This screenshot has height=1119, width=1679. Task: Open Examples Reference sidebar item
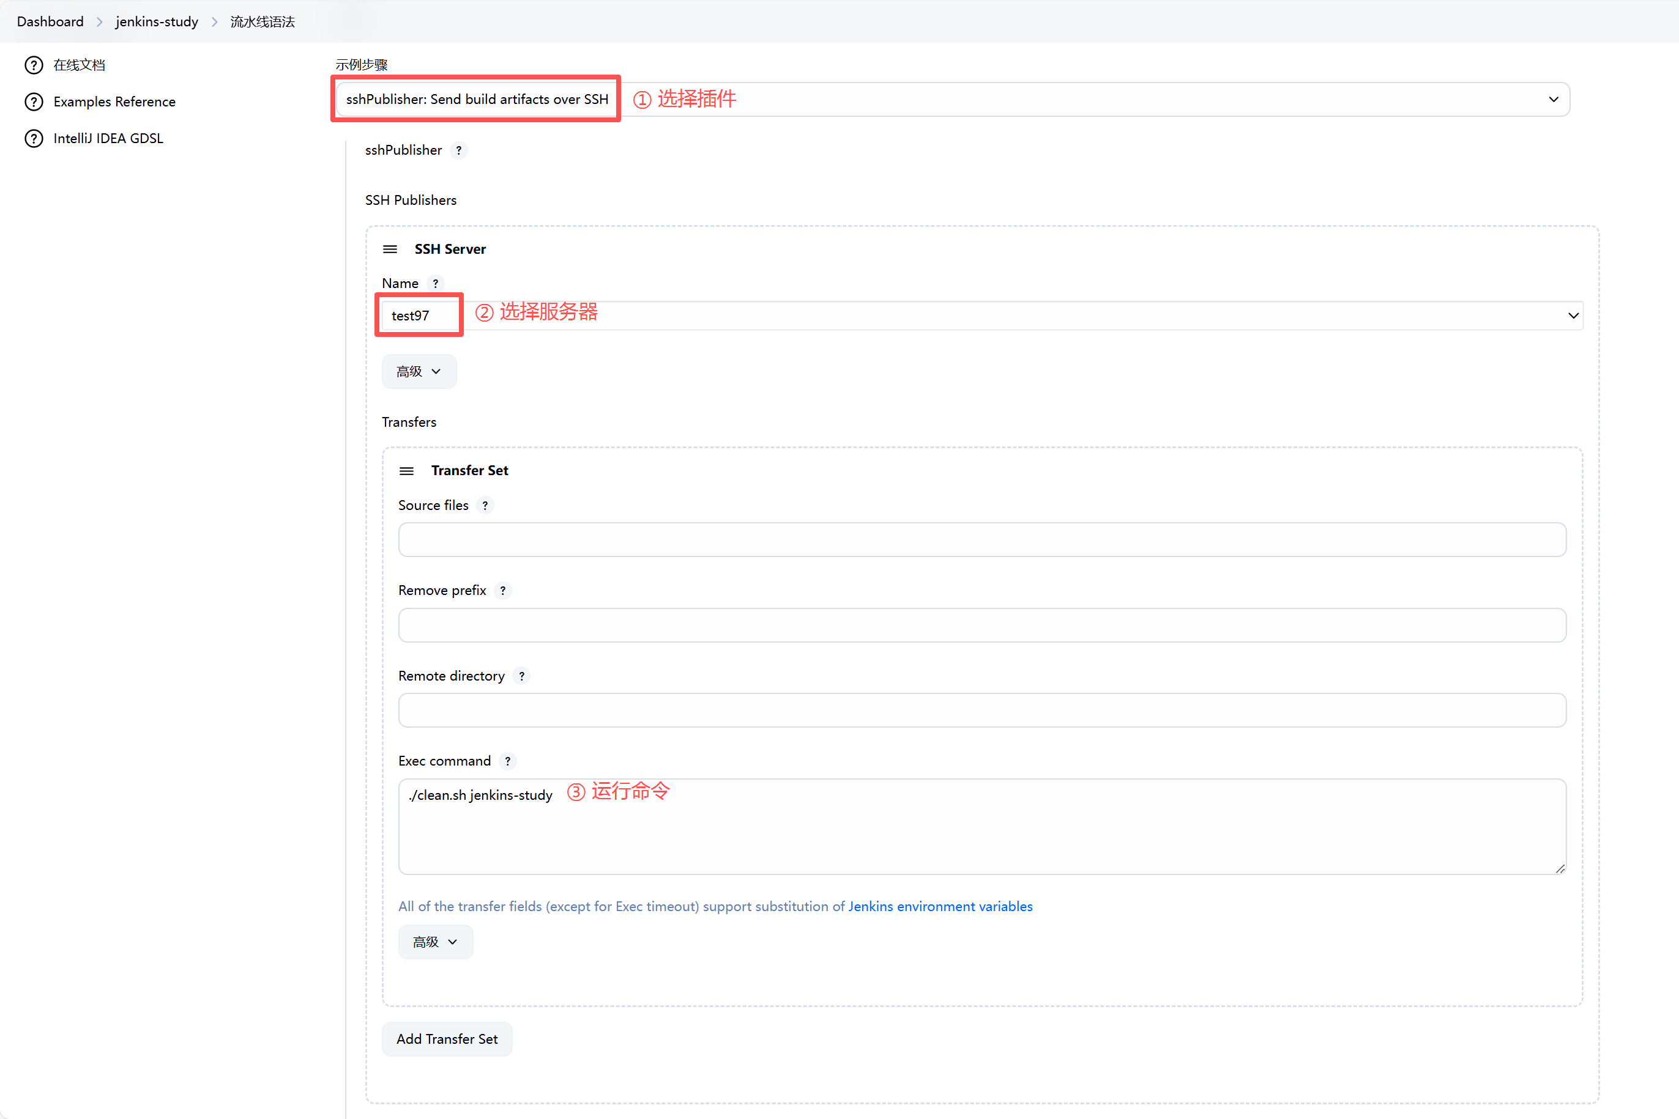click(x=114, y=102)
